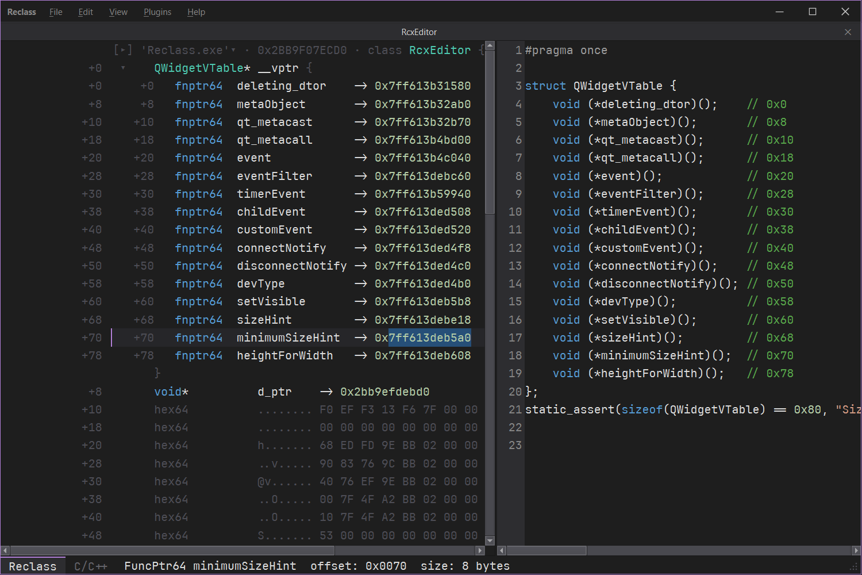
Task: Click line number 21 in the code gutter
Action: 515,409
